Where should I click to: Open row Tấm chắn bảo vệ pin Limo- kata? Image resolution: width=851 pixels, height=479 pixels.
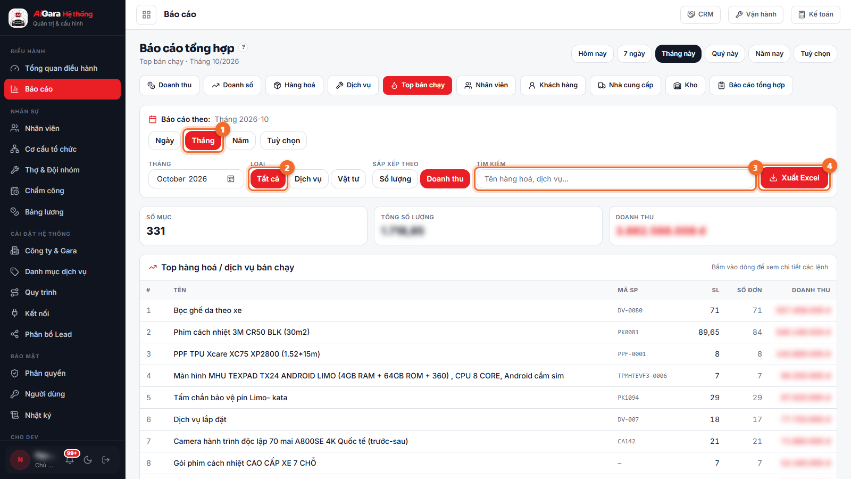coord(488,398)
